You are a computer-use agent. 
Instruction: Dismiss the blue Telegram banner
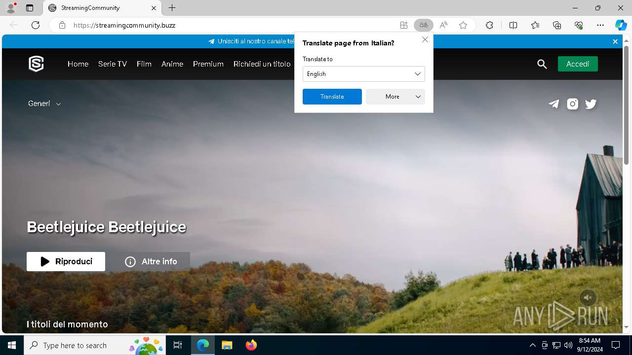pyautogui.click(x=615, y=41)
